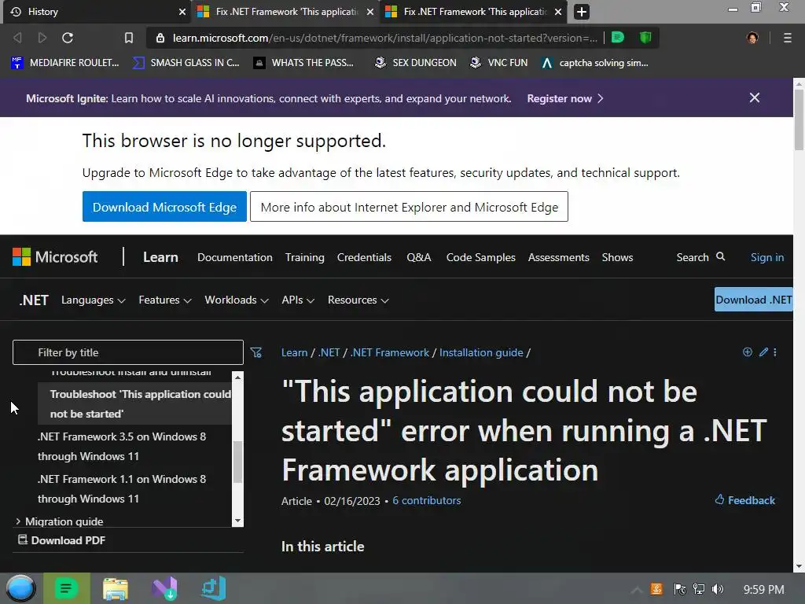The image size is (805, 604).
Task: Open a new browser tab
Action: click(x=581, y=12)
